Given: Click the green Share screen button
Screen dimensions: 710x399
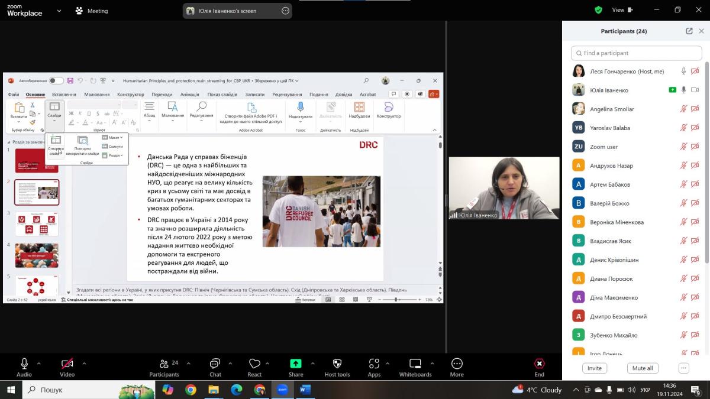Looking at the screenshot, I should coord(295,364).
